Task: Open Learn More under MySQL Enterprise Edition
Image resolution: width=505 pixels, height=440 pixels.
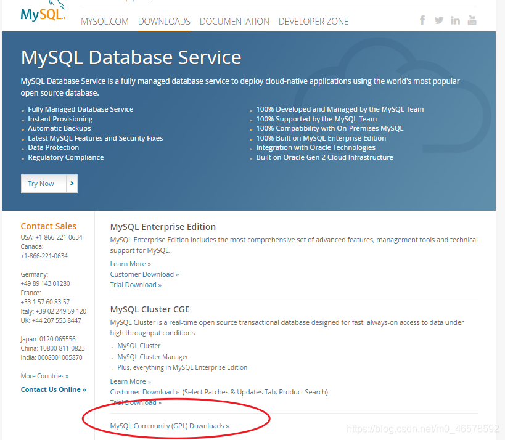Action: coord(131,264)
